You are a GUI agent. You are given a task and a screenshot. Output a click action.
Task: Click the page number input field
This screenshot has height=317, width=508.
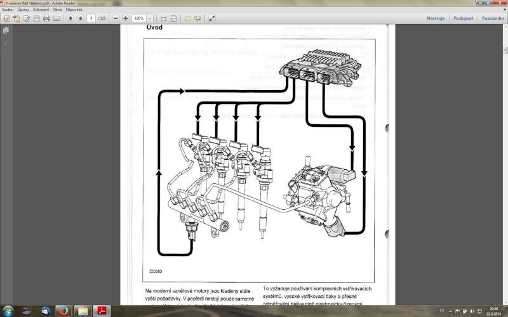(91, 18)
